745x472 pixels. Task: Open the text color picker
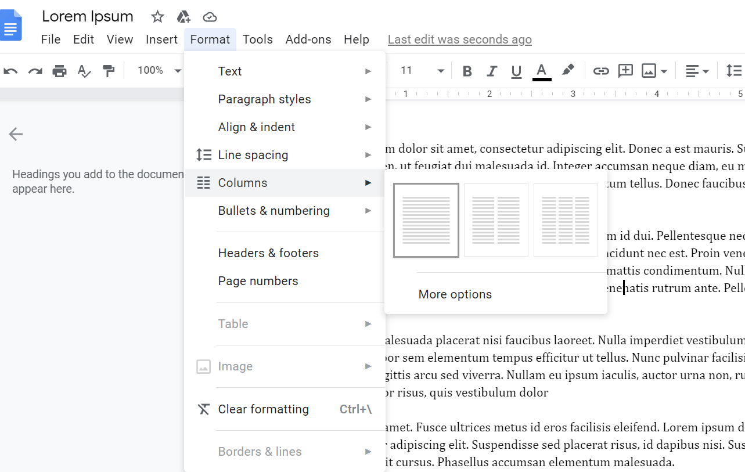(541, 70)
